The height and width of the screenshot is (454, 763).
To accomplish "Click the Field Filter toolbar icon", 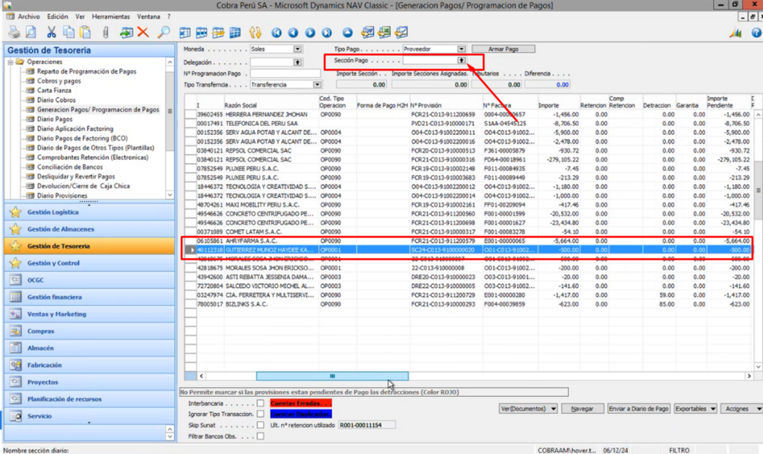I will (x=185, y=33).
